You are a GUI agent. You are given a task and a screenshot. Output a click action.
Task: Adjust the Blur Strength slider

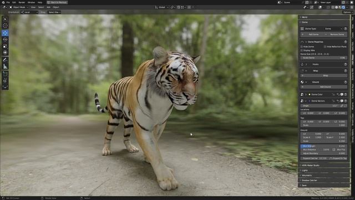click(x=324, y=146)
